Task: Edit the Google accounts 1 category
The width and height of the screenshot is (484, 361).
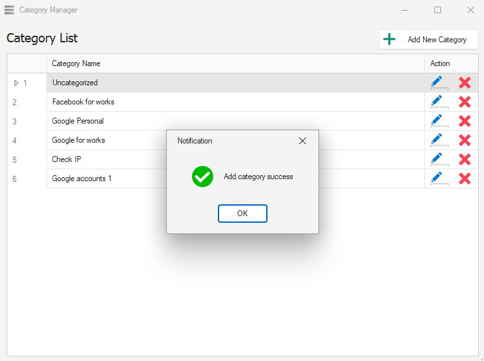Action: click(436, 179)
